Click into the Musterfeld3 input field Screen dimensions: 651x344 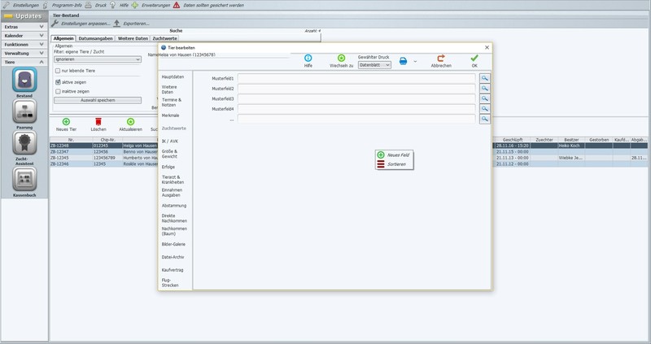(x=356, y=98)
